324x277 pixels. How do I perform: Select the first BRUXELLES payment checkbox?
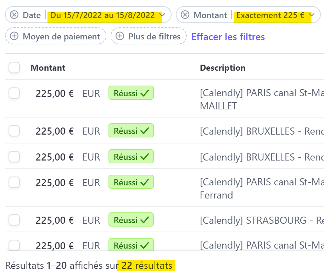click(14, 131)
